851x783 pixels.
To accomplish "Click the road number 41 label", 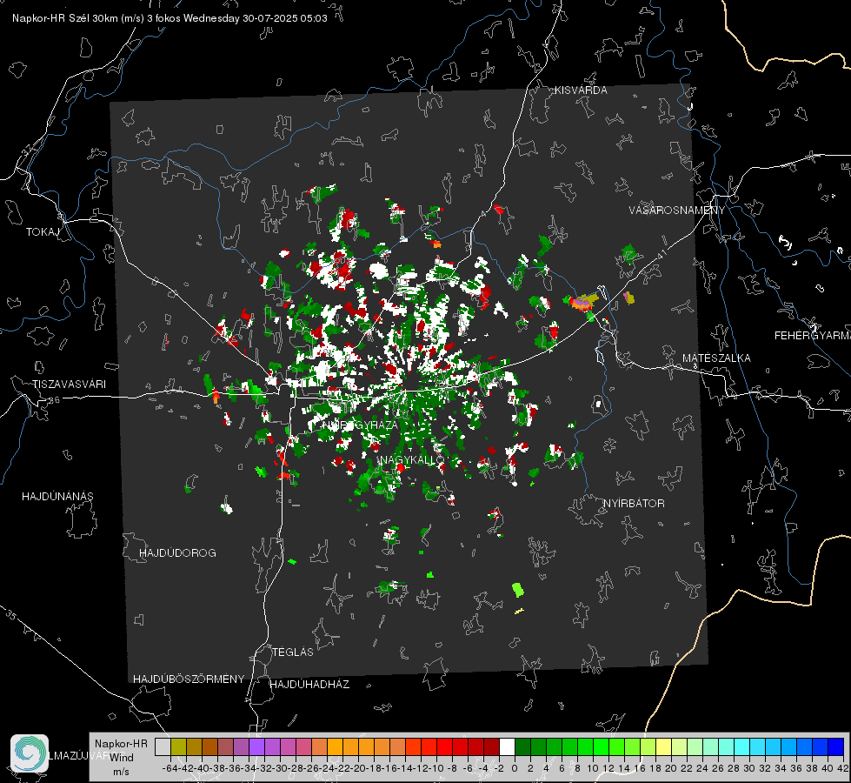I will (x=662, y=254).
